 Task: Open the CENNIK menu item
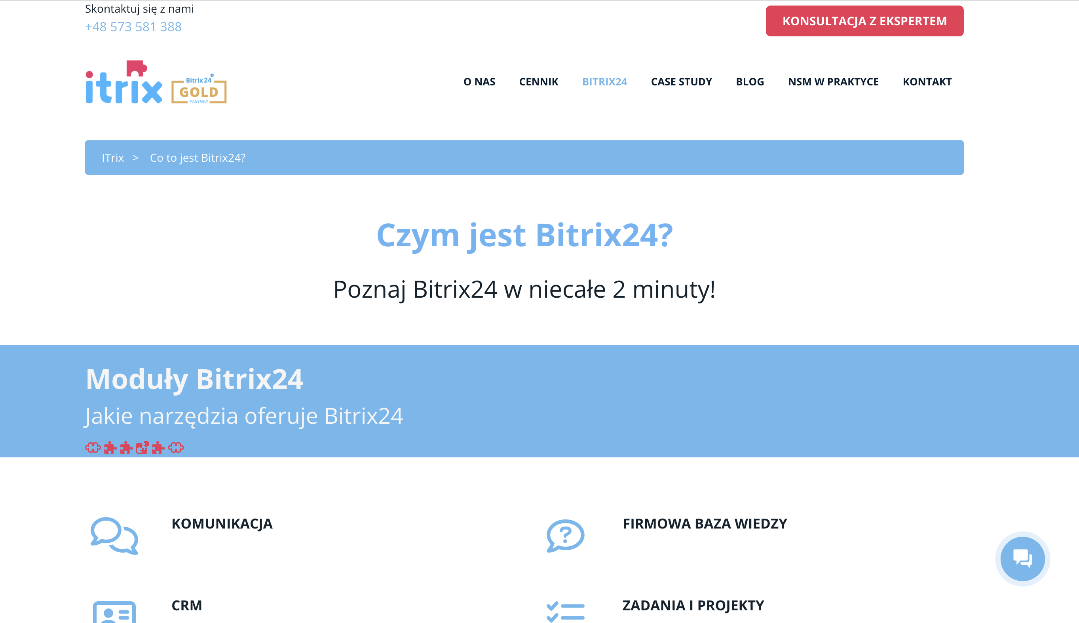coord(539,82)
